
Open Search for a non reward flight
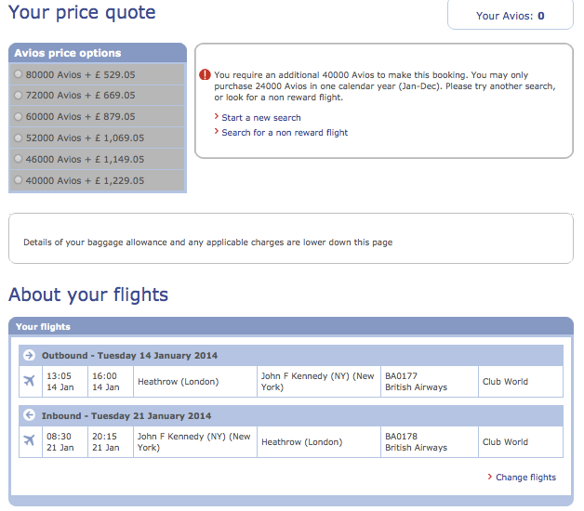click(x=285, y=133)
